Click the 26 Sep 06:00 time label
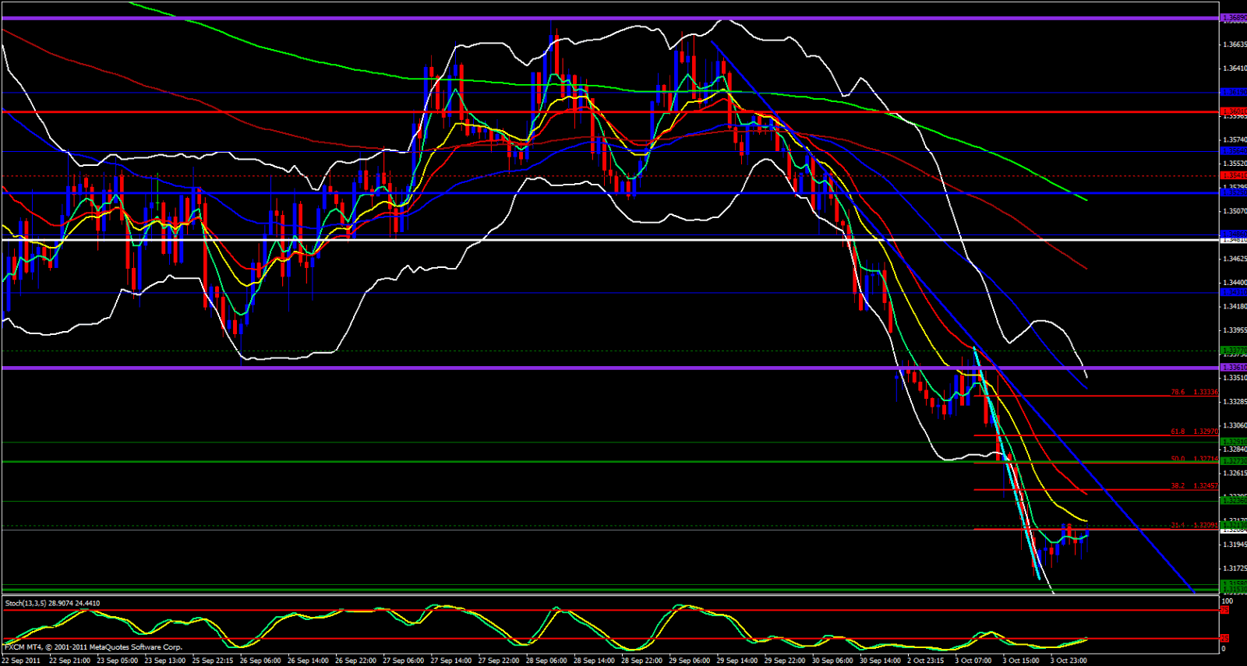Screen dimensions: 1247x666 (x=260, y=661)
